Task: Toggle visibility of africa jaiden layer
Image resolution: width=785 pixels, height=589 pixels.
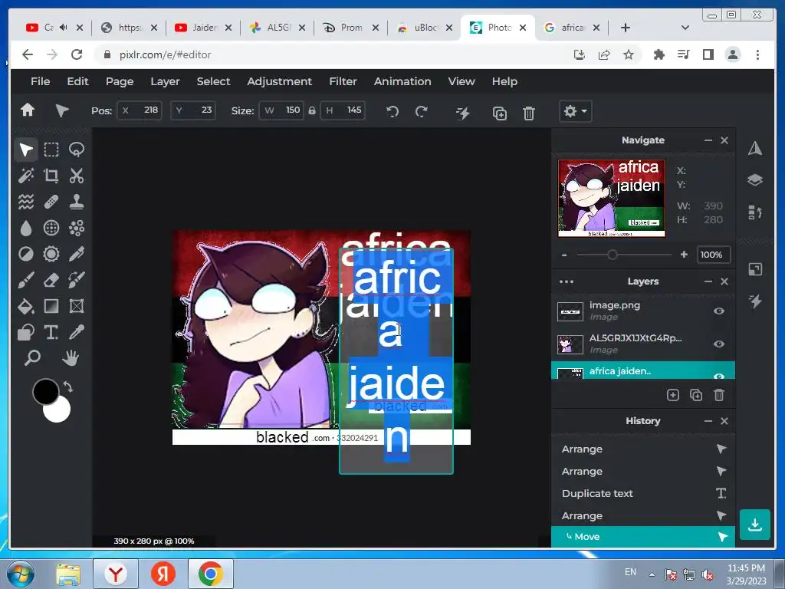Action: [x=719, y=376]
